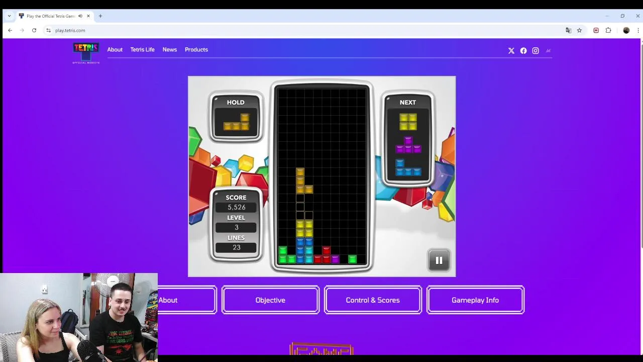Bookmark this page with star icon

(x=579, y=31)
